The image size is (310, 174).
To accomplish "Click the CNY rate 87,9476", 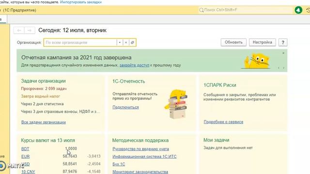I will [70, 172].
